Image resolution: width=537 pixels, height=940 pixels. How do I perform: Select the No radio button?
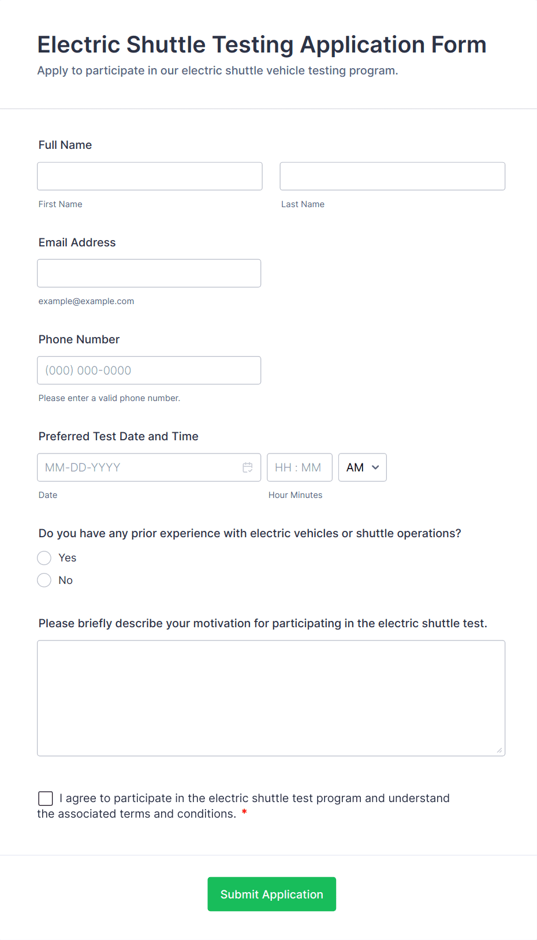click(x=44, y=581)
